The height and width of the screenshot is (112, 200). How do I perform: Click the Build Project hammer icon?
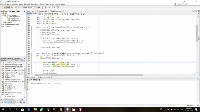click(x=43, y=7)
